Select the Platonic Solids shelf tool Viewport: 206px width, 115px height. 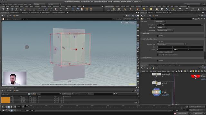[x=67, y=9]
